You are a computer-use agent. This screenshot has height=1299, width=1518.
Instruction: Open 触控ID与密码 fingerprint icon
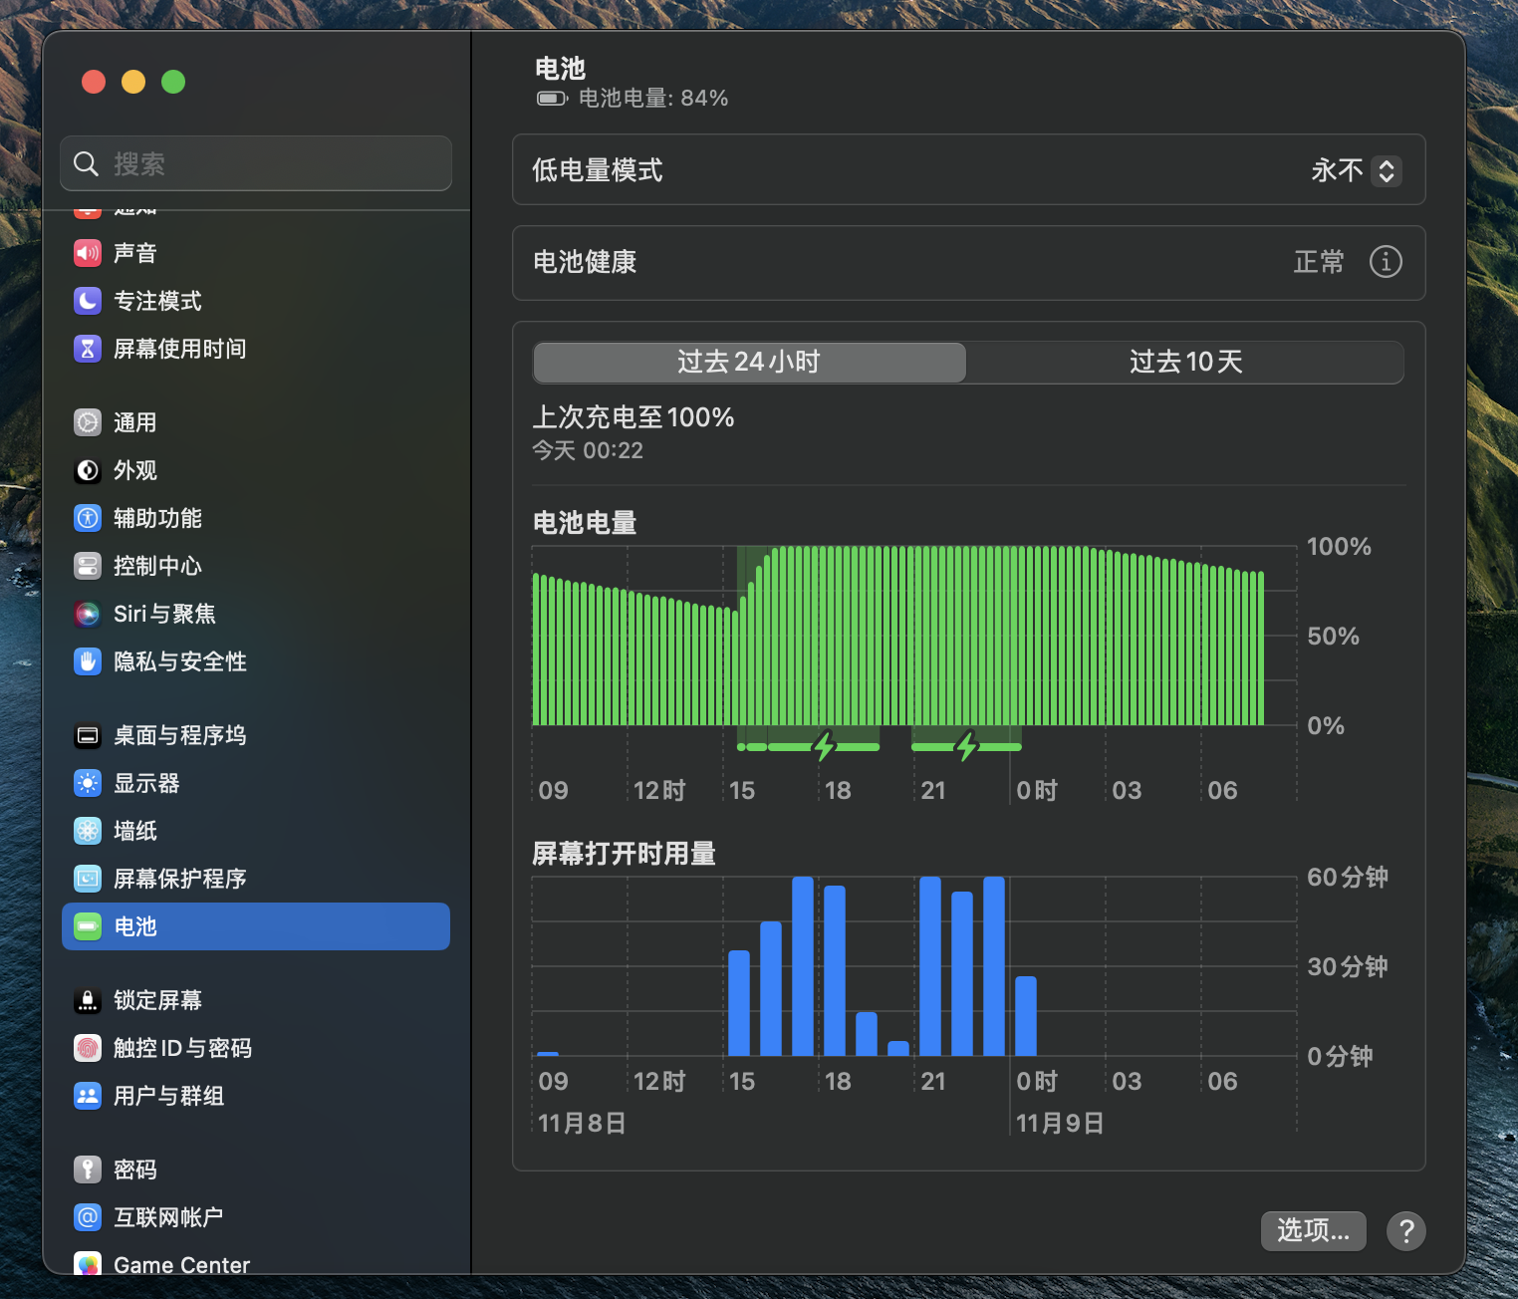pos(88,1048)
